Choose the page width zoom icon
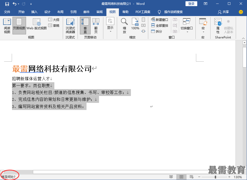 click(x=143, y=31)
